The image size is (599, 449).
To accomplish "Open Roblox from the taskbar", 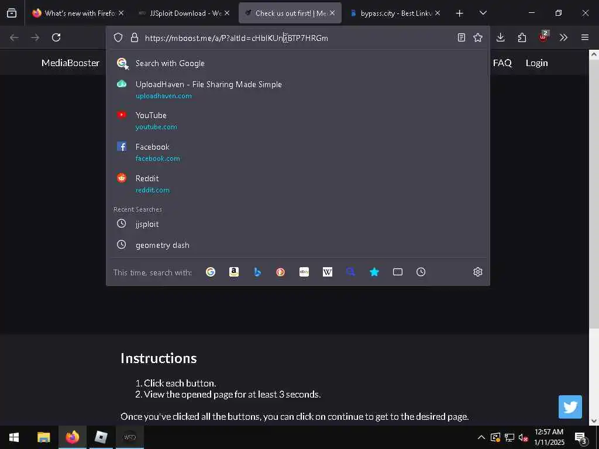I will tap(101, 437).
